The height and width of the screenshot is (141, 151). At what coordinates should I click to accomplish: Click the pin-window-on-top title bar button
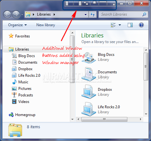point(94,3)
